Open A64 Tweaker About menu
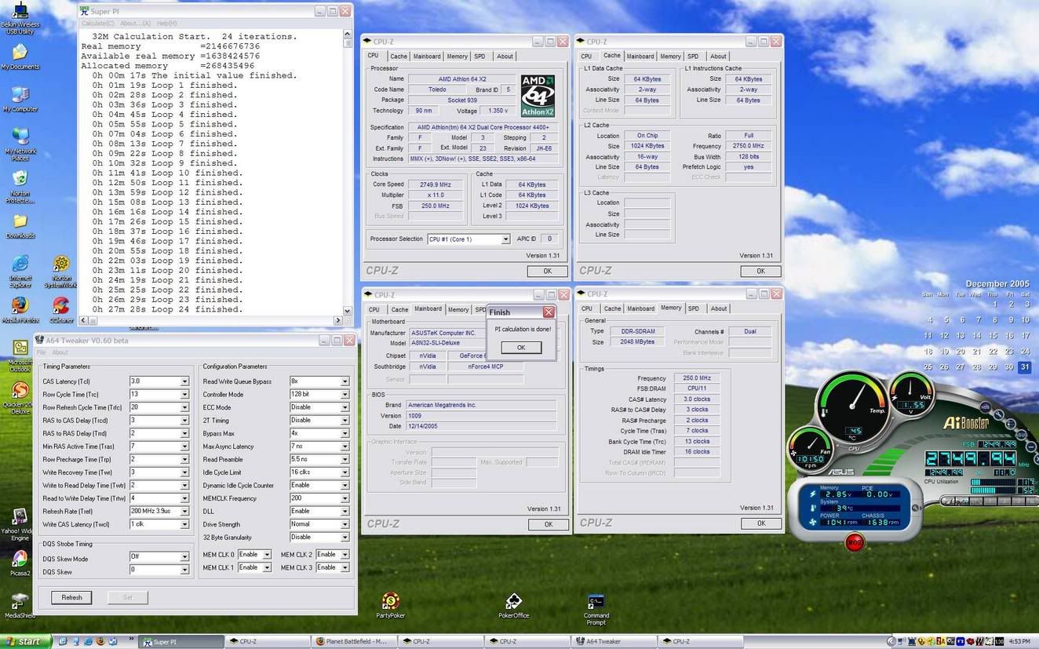This screenshot has height=649, width=1039. (60, 353)
